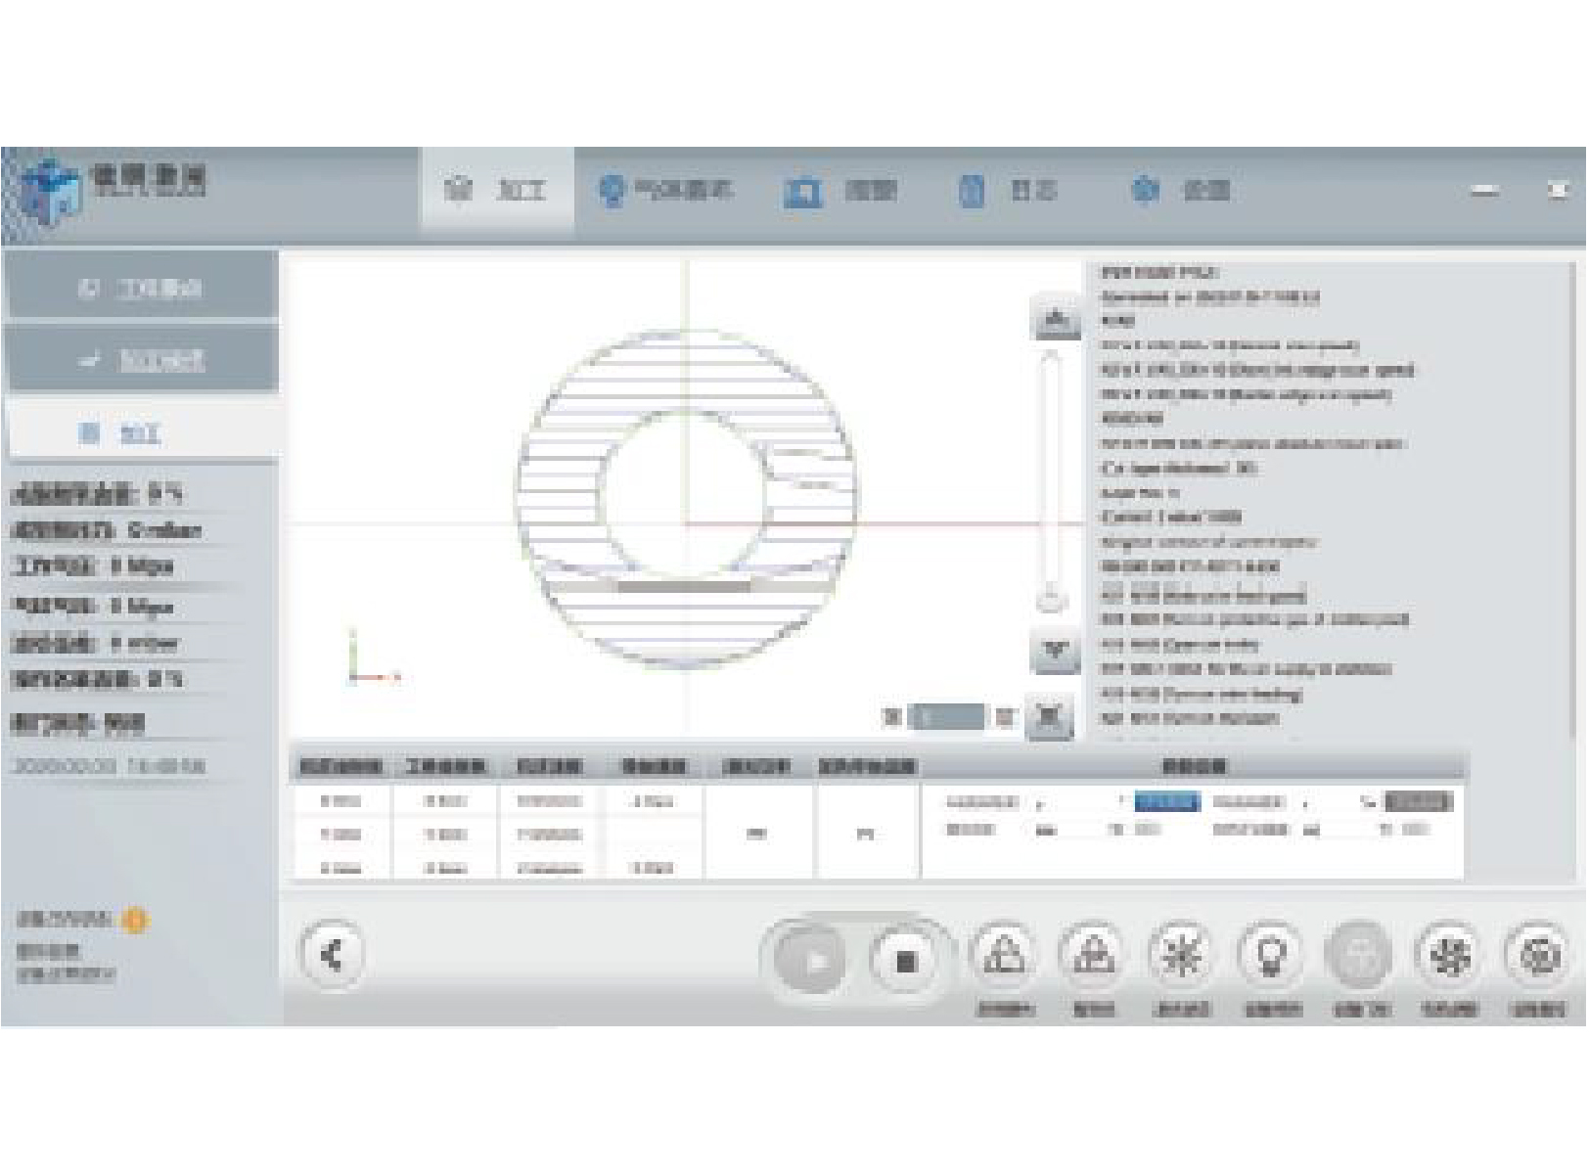Open the top tab with the document icon
The height and width of the screenshot is (1175, 1589).
(1008, 190)
